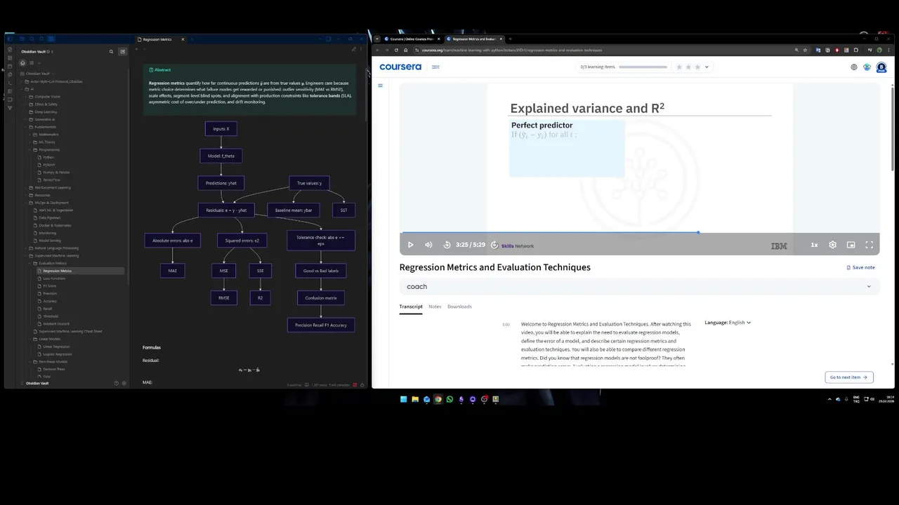The height and width of the screenshot is (505, 899).
Task: Close the Regression Metrics Obsidian tab
Action: tap(183, 39)
